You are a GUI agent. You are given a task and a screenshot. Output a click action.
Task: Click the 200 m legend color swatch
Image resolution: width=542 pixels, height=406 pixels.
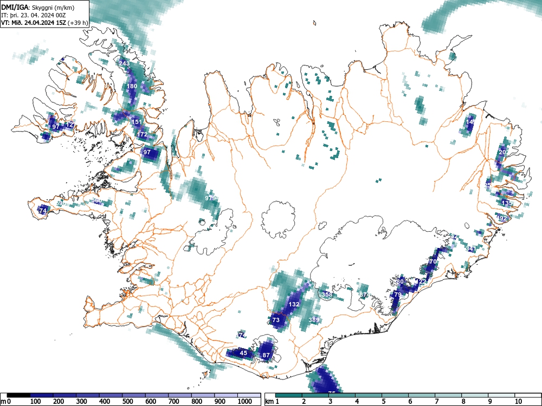click(64, 395)
